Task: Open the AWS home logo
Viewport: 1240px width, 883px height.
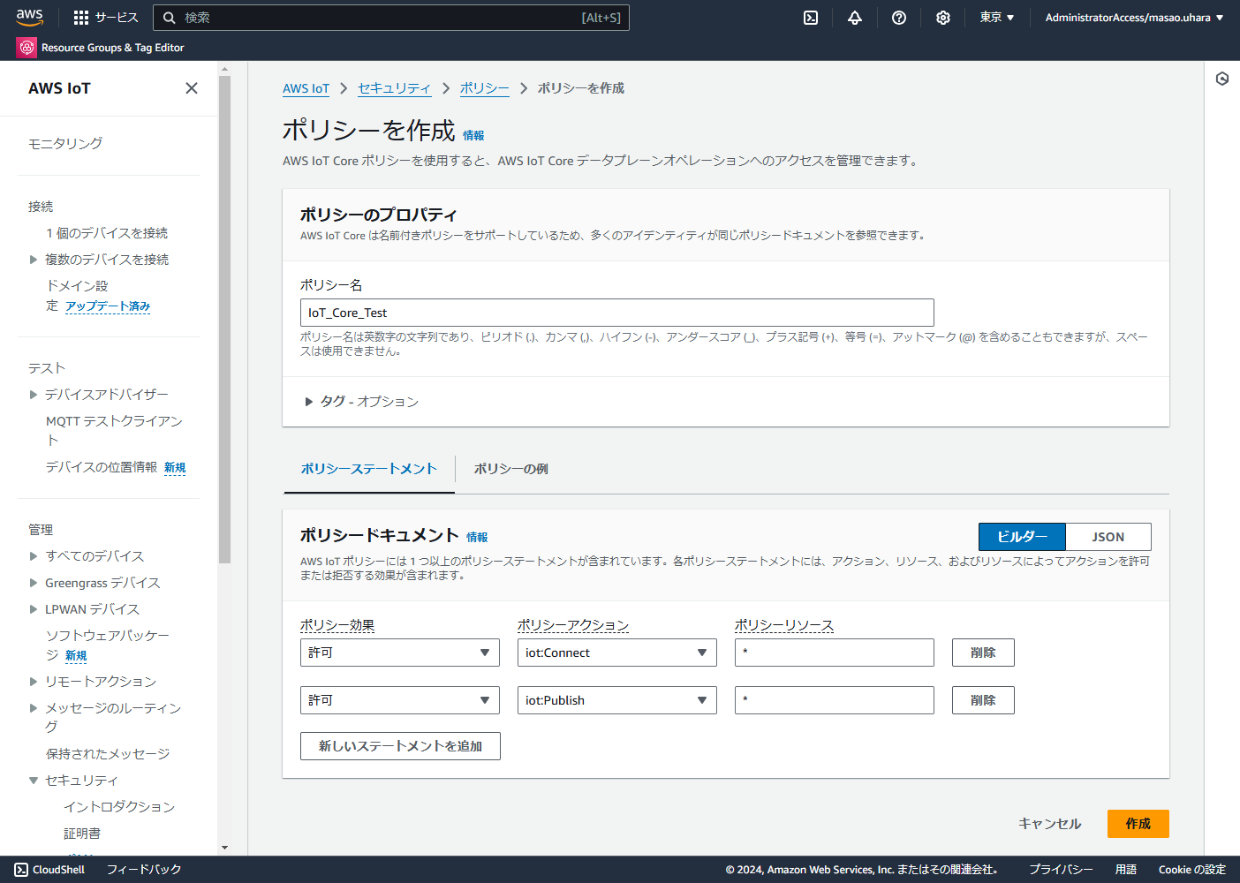Action: (x=29, y=17)
